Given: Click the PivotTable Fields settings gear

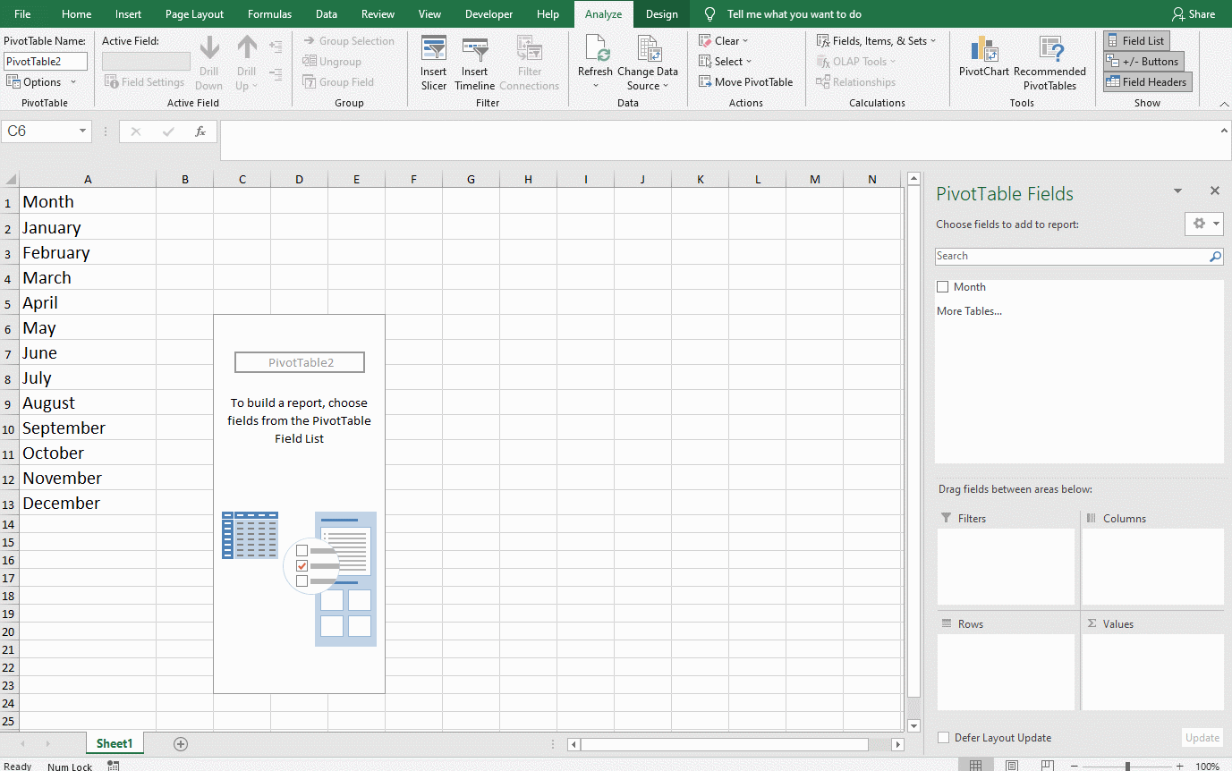Looking at the screenshot, I should pyautogui.click(x=1199, y=224).
